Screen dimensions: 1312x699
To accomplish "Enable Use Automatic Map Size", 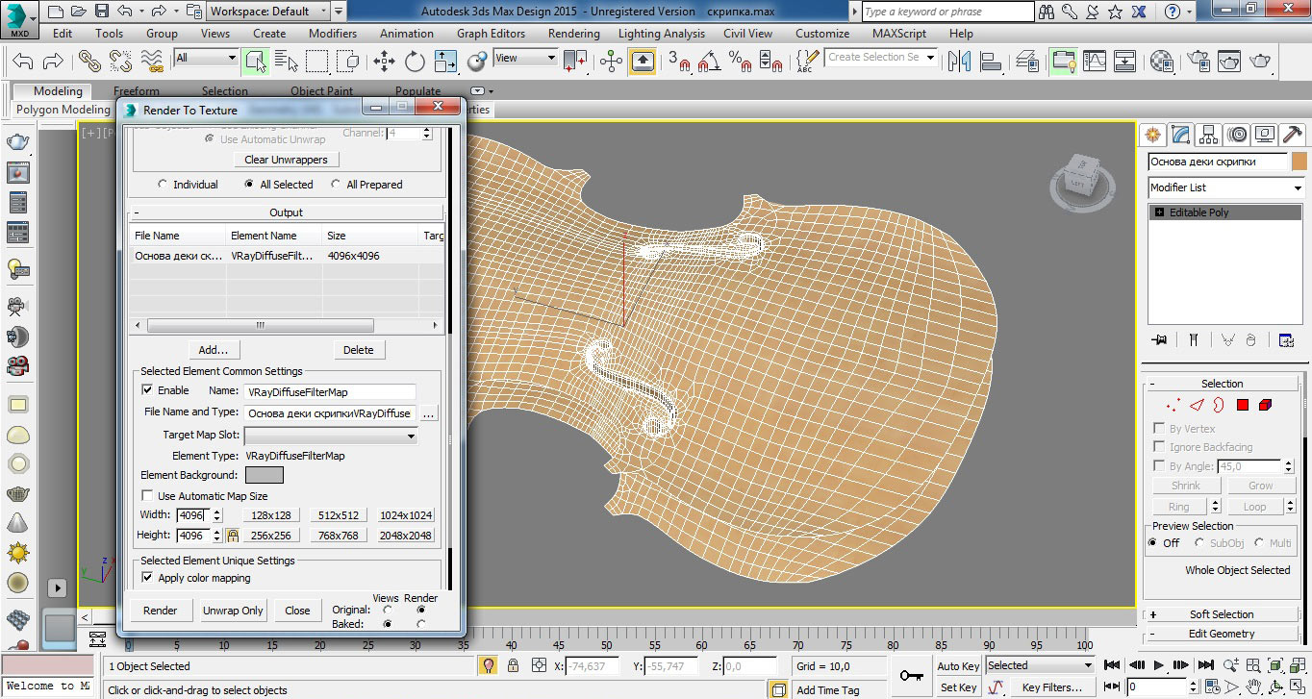I will click(x=147, y=496).
